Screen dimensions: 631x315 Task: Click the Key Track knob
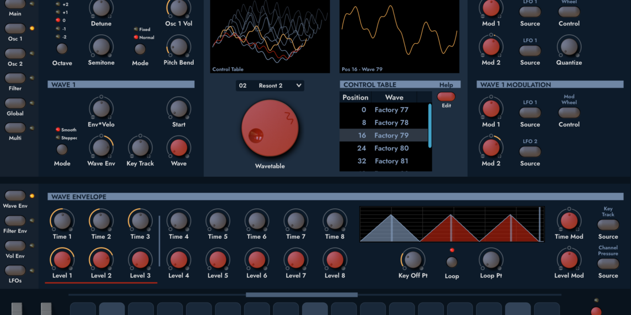click(x=140, y=148)
